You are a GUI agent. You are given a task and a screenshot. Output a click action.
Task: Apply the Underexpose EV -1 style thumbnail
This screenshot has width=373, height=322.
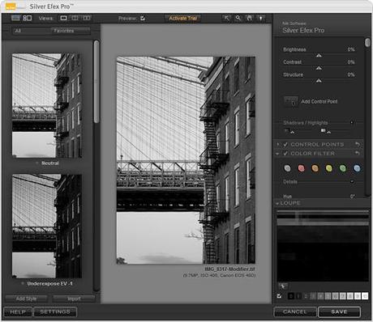[47, 226]
